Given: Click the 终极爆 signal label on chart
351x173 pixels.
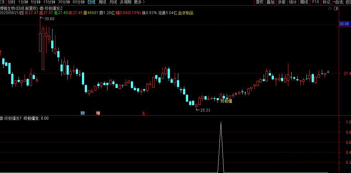Looking at the screenshot, I should pyautogui.click(x=226, y=101).
